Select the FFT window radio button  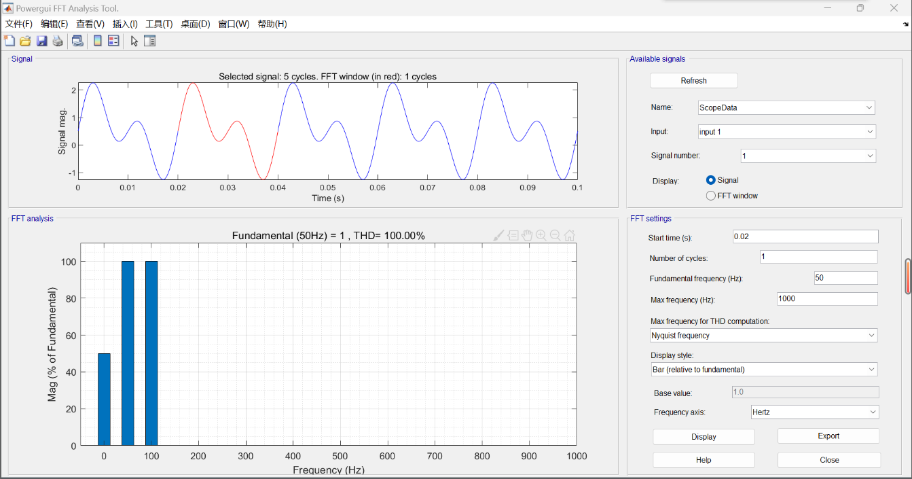[x=711, y=196]
